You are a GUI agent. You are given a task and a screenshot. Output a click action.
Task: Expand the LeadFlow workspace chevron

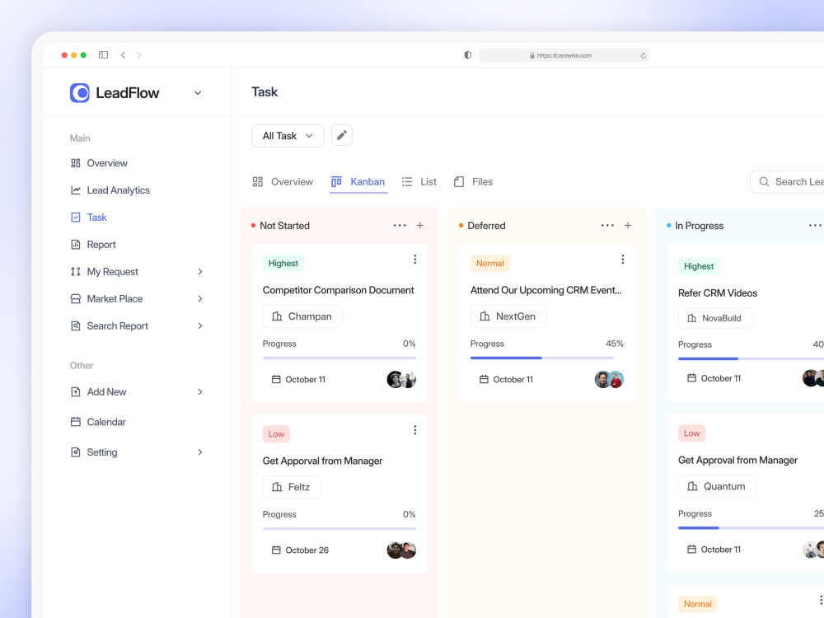click(198, 93)
